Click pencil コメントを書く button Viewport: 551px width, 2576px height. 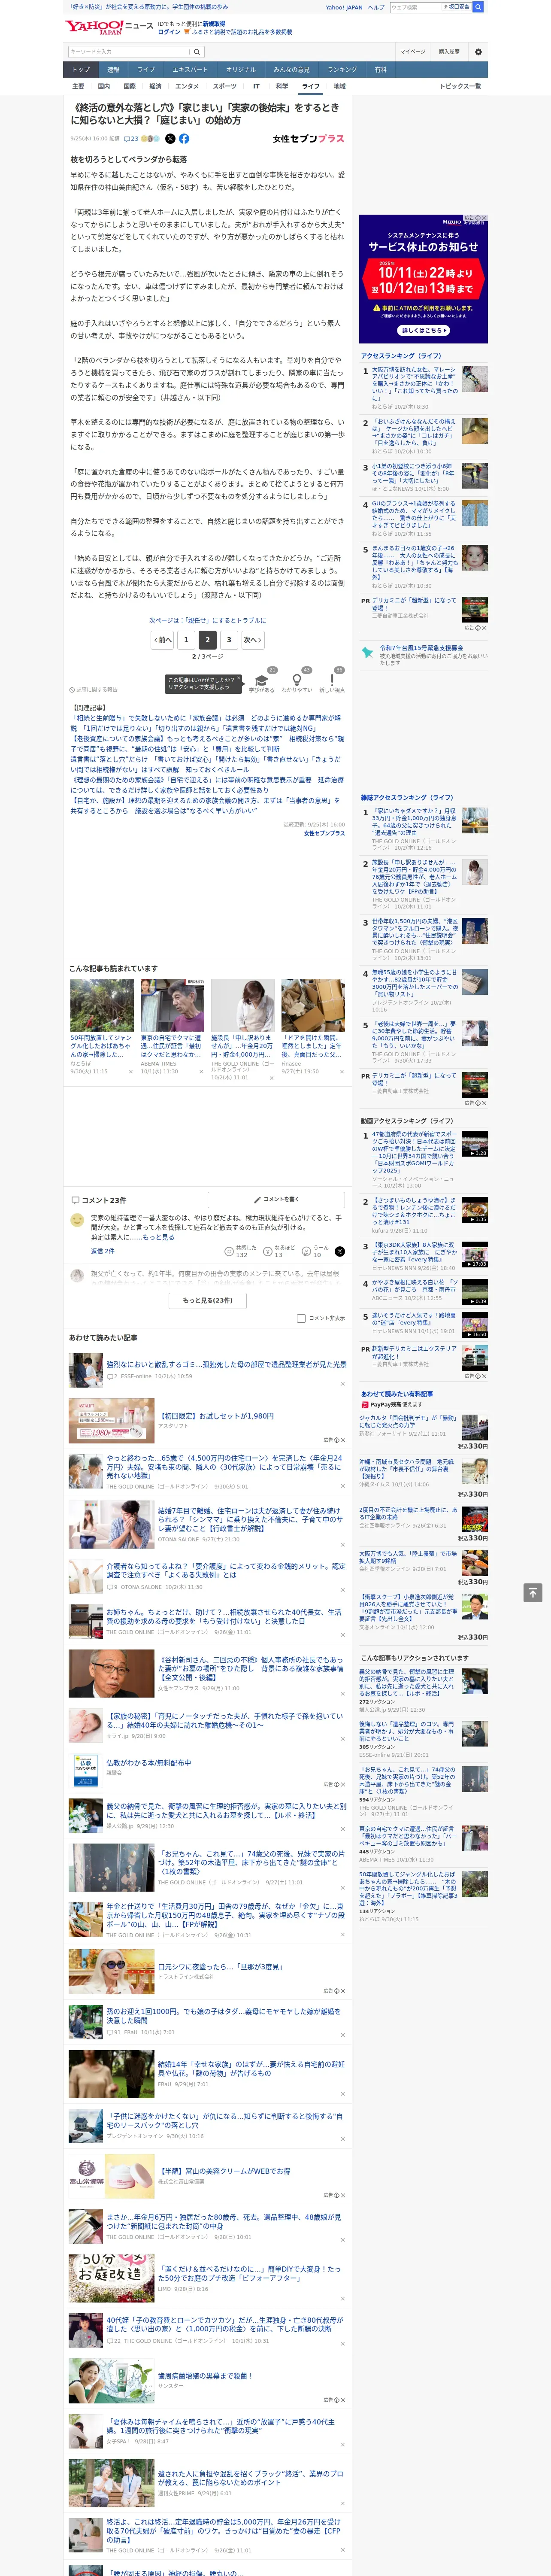tap(276, 1199)
